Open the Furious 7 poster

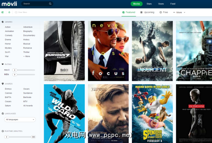[64, 51]
